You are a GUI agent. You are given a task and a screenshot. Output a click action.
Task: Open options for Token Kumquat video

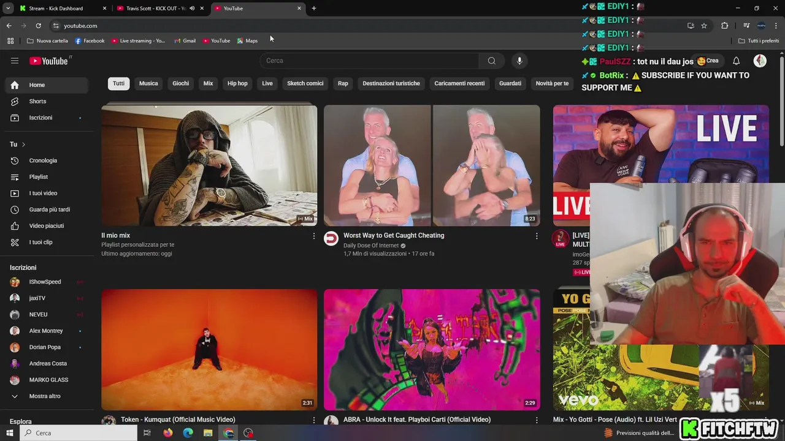tap(314, 420)
